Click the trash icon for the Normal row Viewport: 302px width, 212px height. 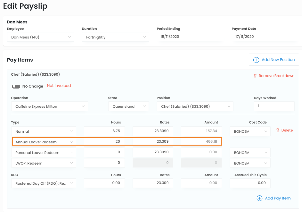(278, 130)
